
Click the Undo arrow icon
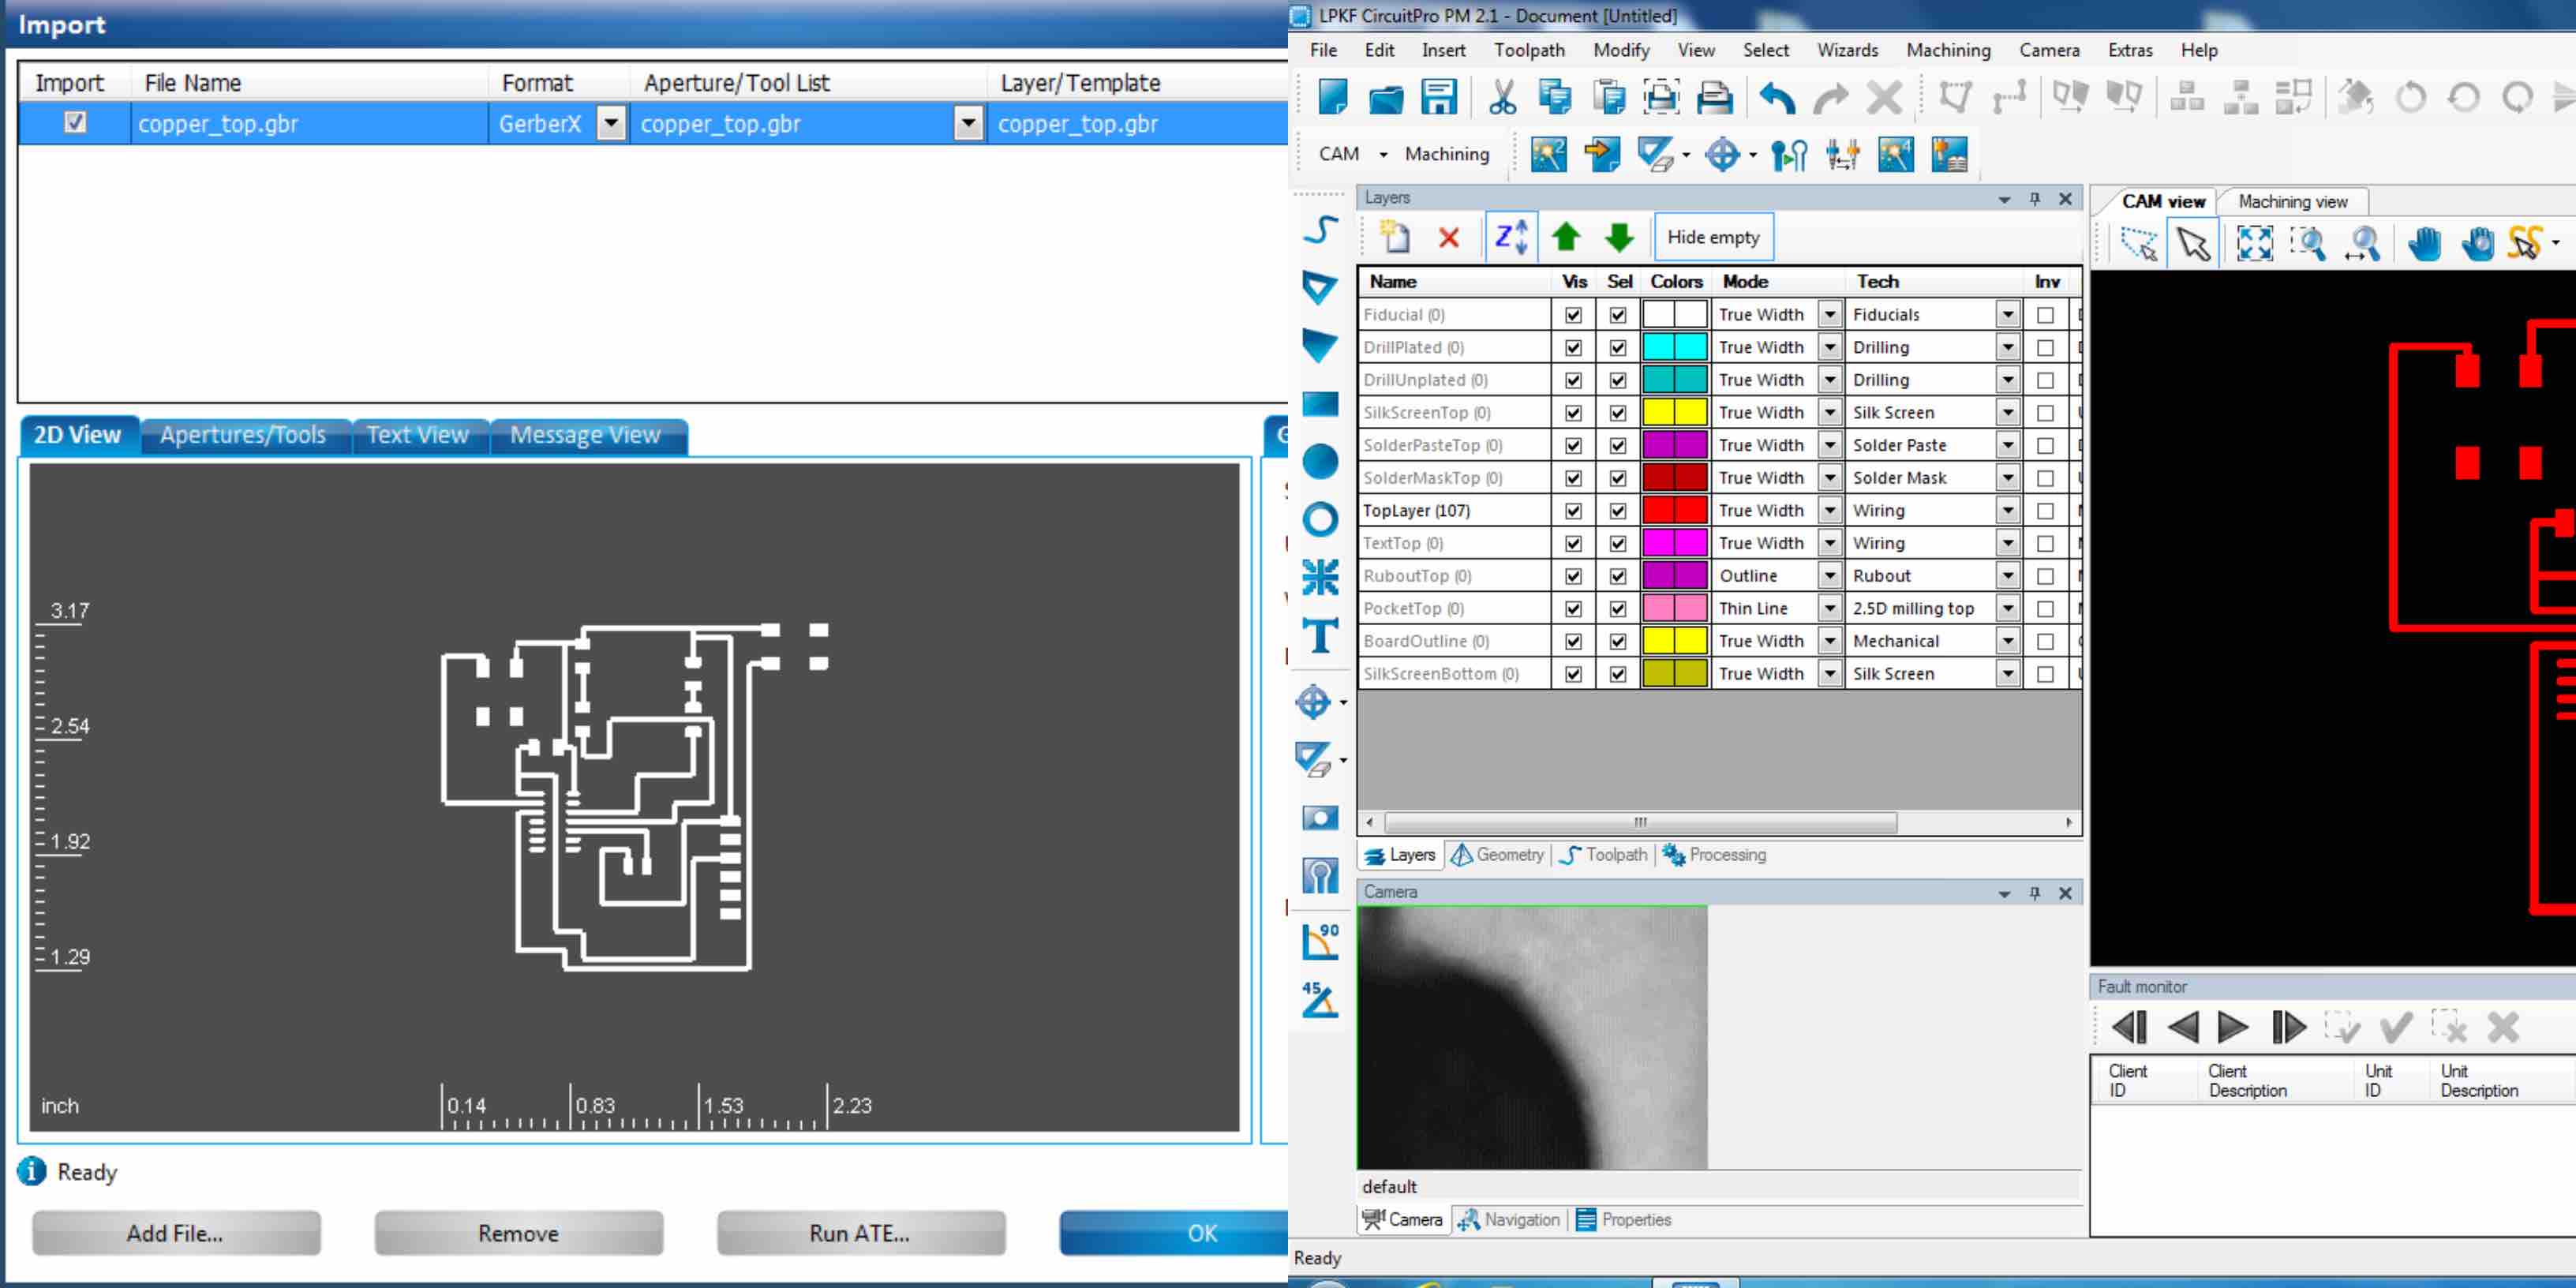tap(1777, 97)
